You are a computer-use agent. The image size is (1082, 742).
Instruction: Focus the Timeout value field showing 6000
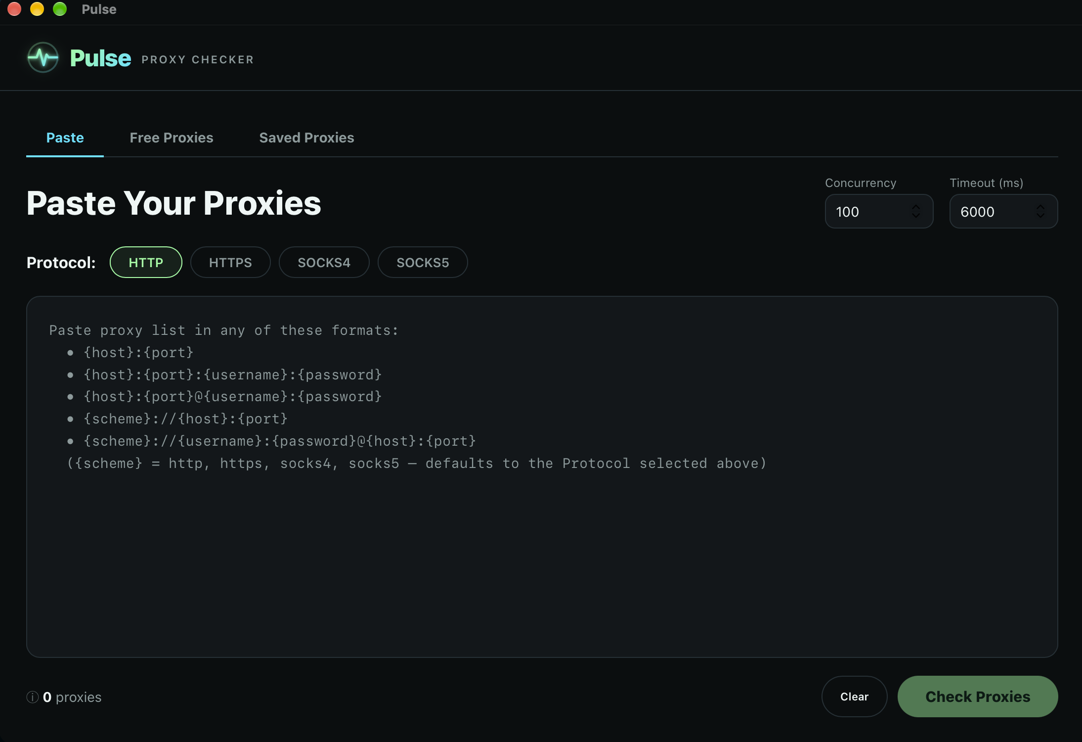[x=1004, y=211]
